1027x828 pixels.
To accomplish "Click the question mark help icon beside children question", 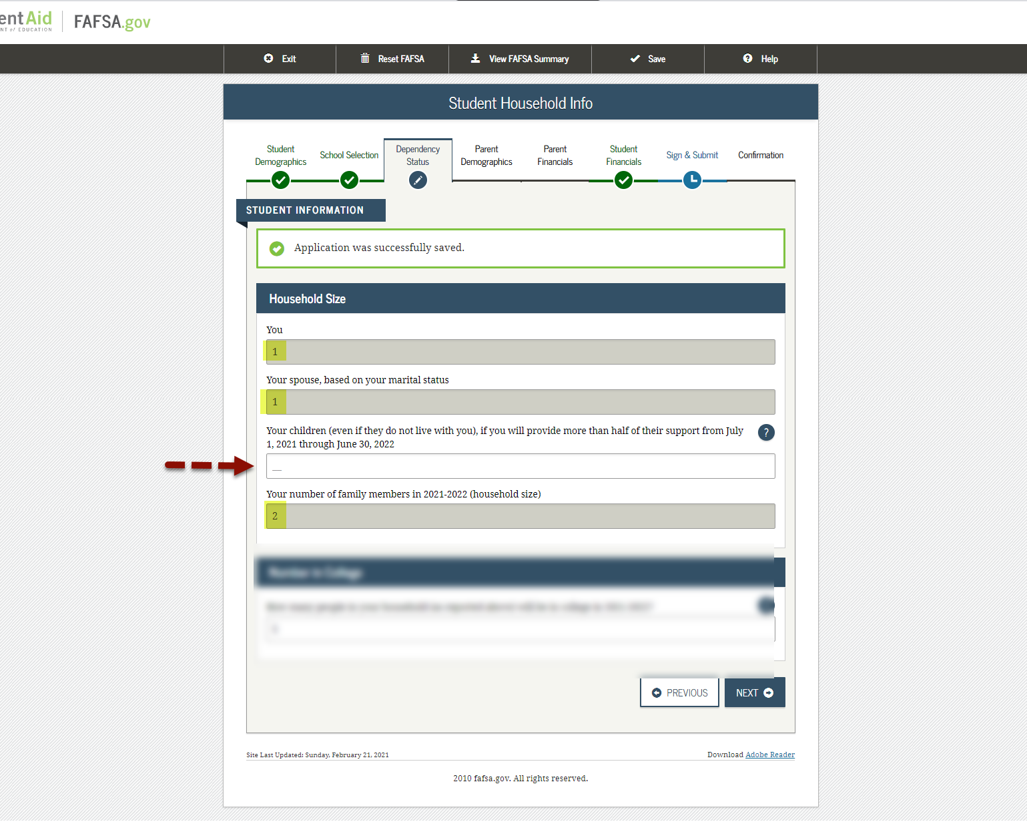I will (x=765, y=433).
